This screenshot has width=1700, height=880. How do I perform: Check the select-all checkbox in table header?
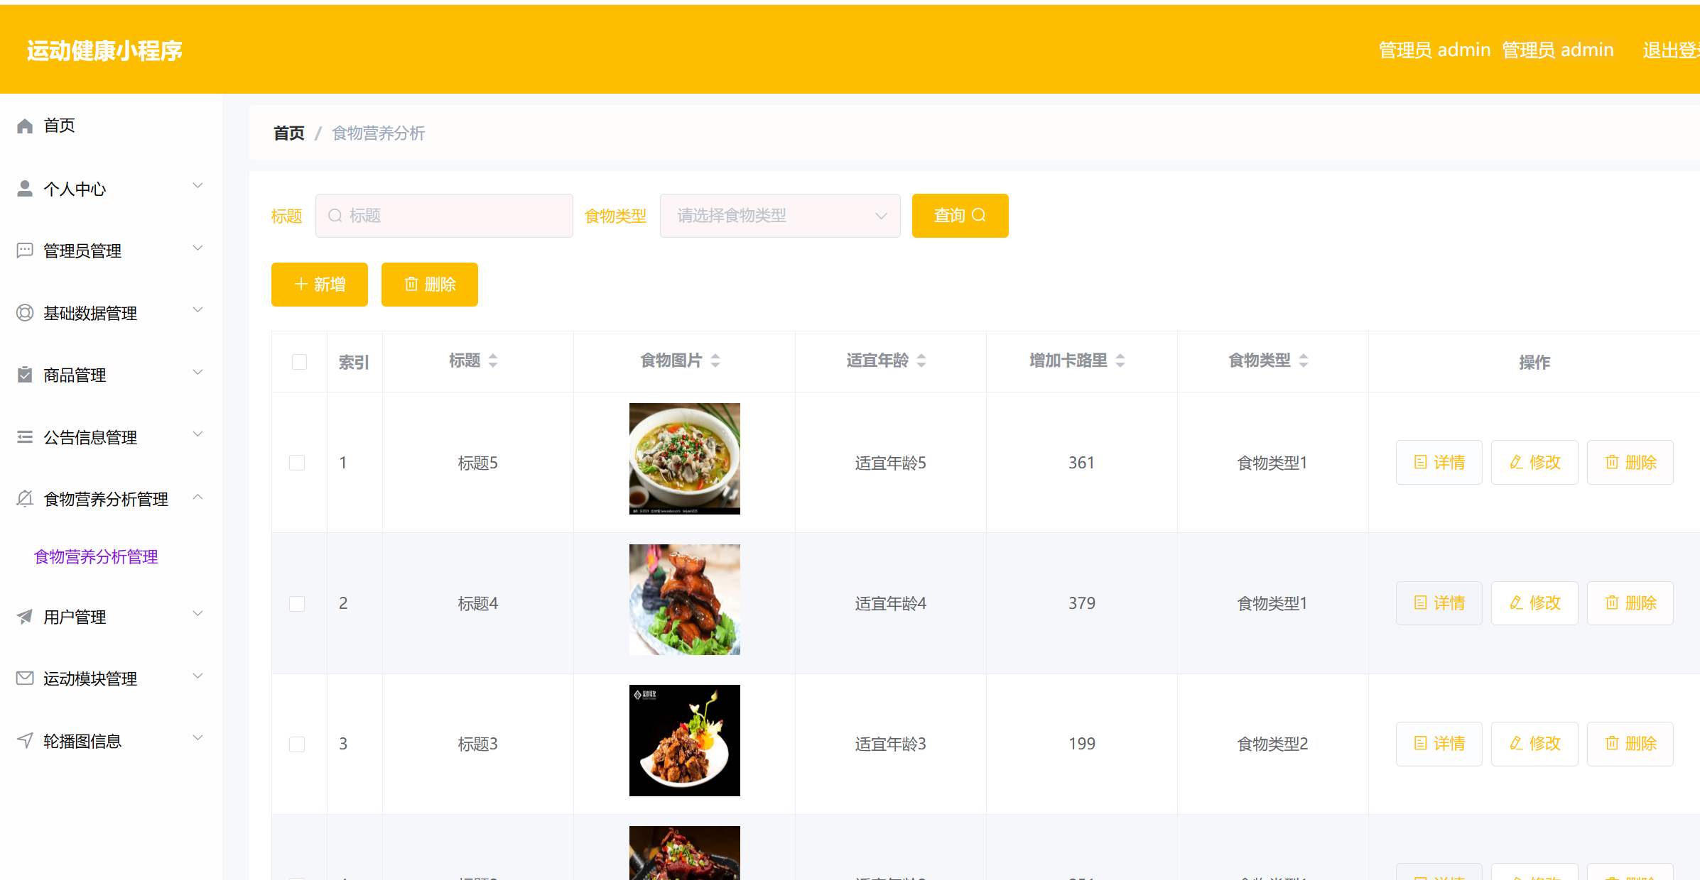(x=299, y=361)
